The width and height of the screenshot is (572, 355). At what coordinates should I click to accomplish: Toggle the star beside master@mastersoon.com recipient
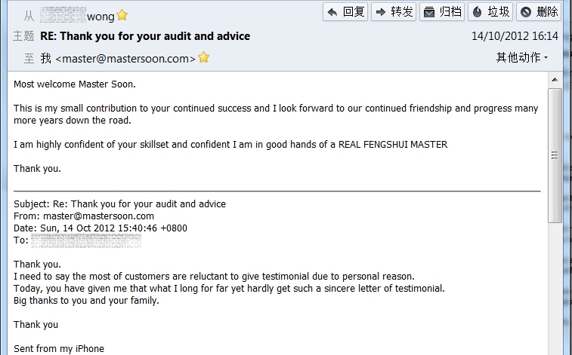tap(204, 57)
